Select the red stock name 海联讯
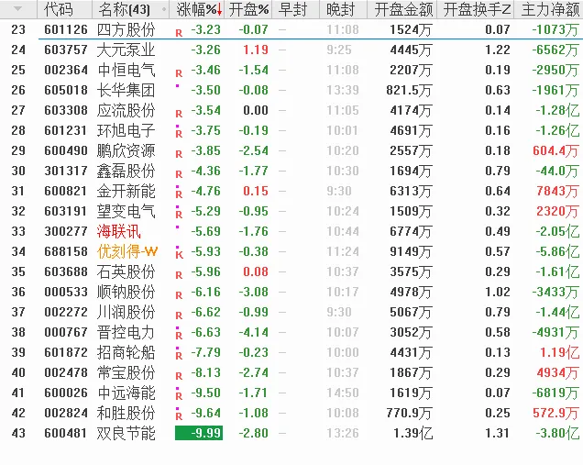 coord(118,231)
